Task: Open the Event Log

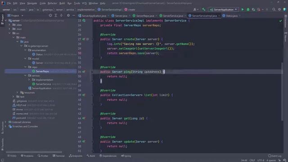Action: [275, 156]
